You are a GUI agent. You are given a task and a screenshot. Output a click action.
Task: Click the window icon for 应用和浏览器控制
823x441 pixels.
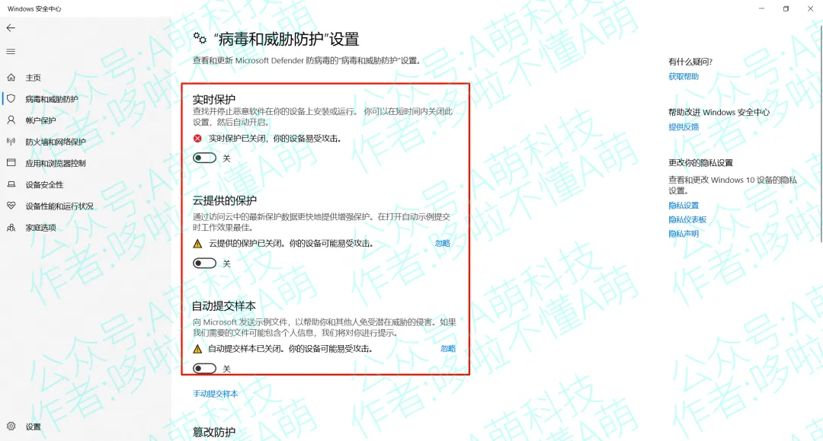11,163
